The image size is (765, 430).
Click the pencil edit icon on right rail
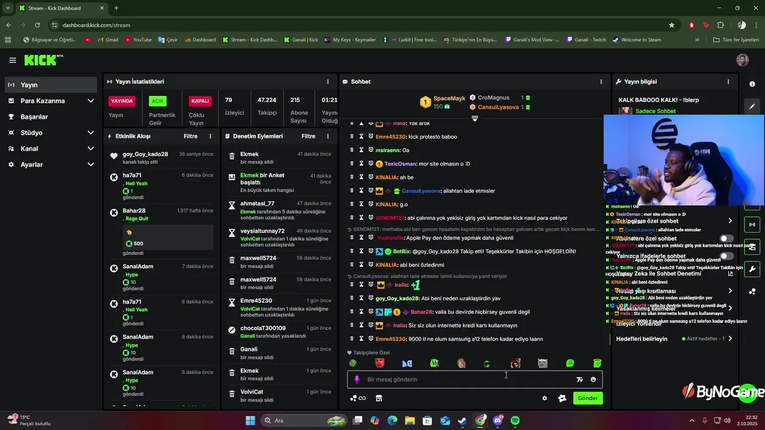tap(752, 106)
